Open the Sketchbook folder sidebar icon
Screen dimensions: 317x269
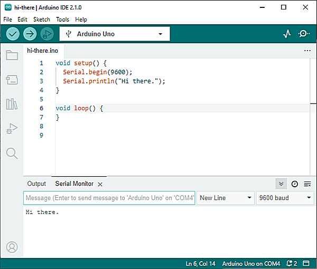(12, 55)
